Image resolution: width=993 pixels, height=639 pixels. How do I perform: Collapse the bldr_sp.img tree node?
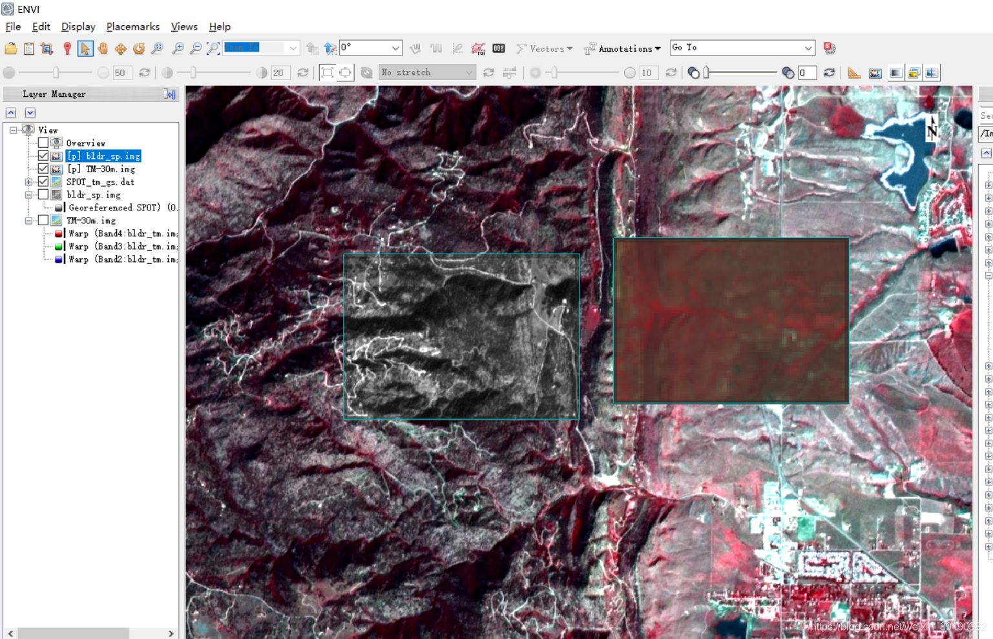pyautogui.click(x=28, y=194)
